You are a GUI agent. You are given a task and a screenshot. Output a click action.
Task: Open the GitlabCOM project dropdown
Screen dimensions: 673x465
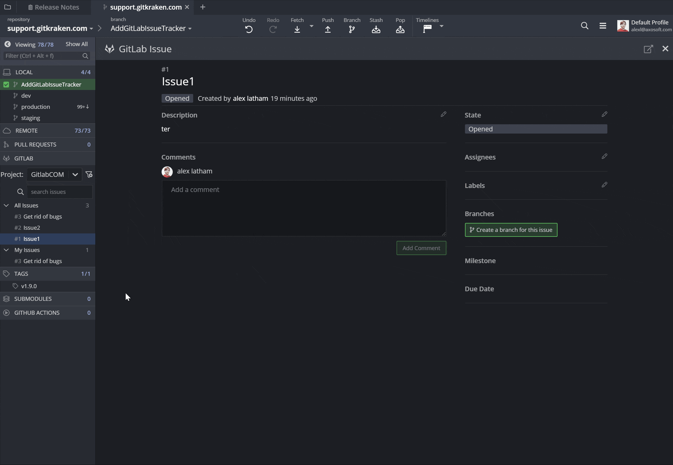click(75, 174)
